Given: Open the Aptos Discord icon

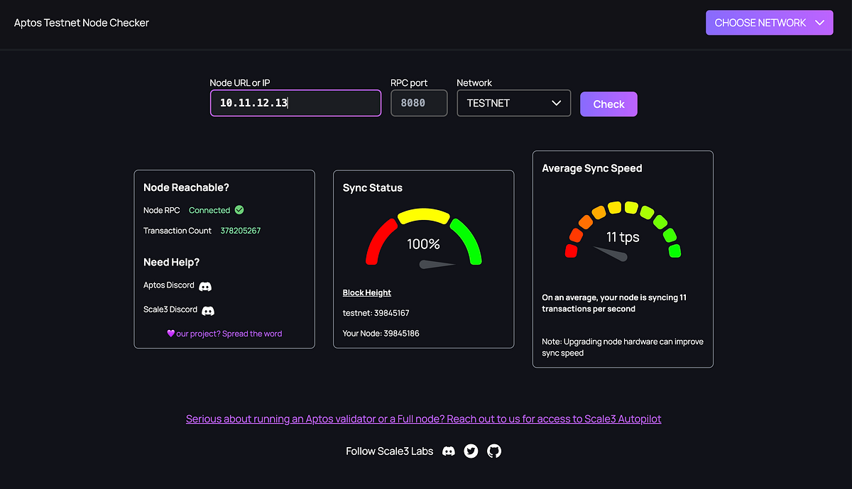Looking at the screenshot, I should click(x=205, y=285).
